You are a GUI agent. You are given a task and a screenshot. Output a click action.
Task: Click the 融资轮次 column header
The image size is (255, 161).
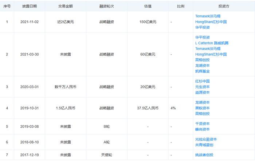(x=107, y=6)
